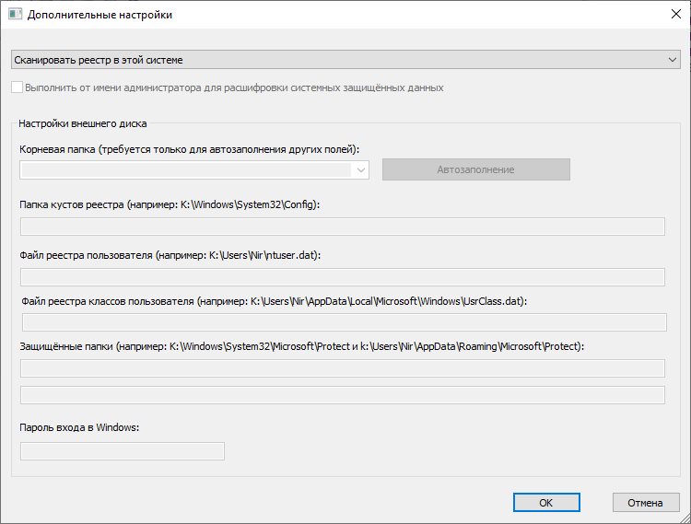
Task: Click the Папка кустов реестра input field
Action: (342, 227)
